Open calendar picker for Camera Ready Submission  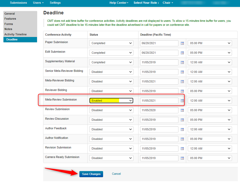click(182, 158)
